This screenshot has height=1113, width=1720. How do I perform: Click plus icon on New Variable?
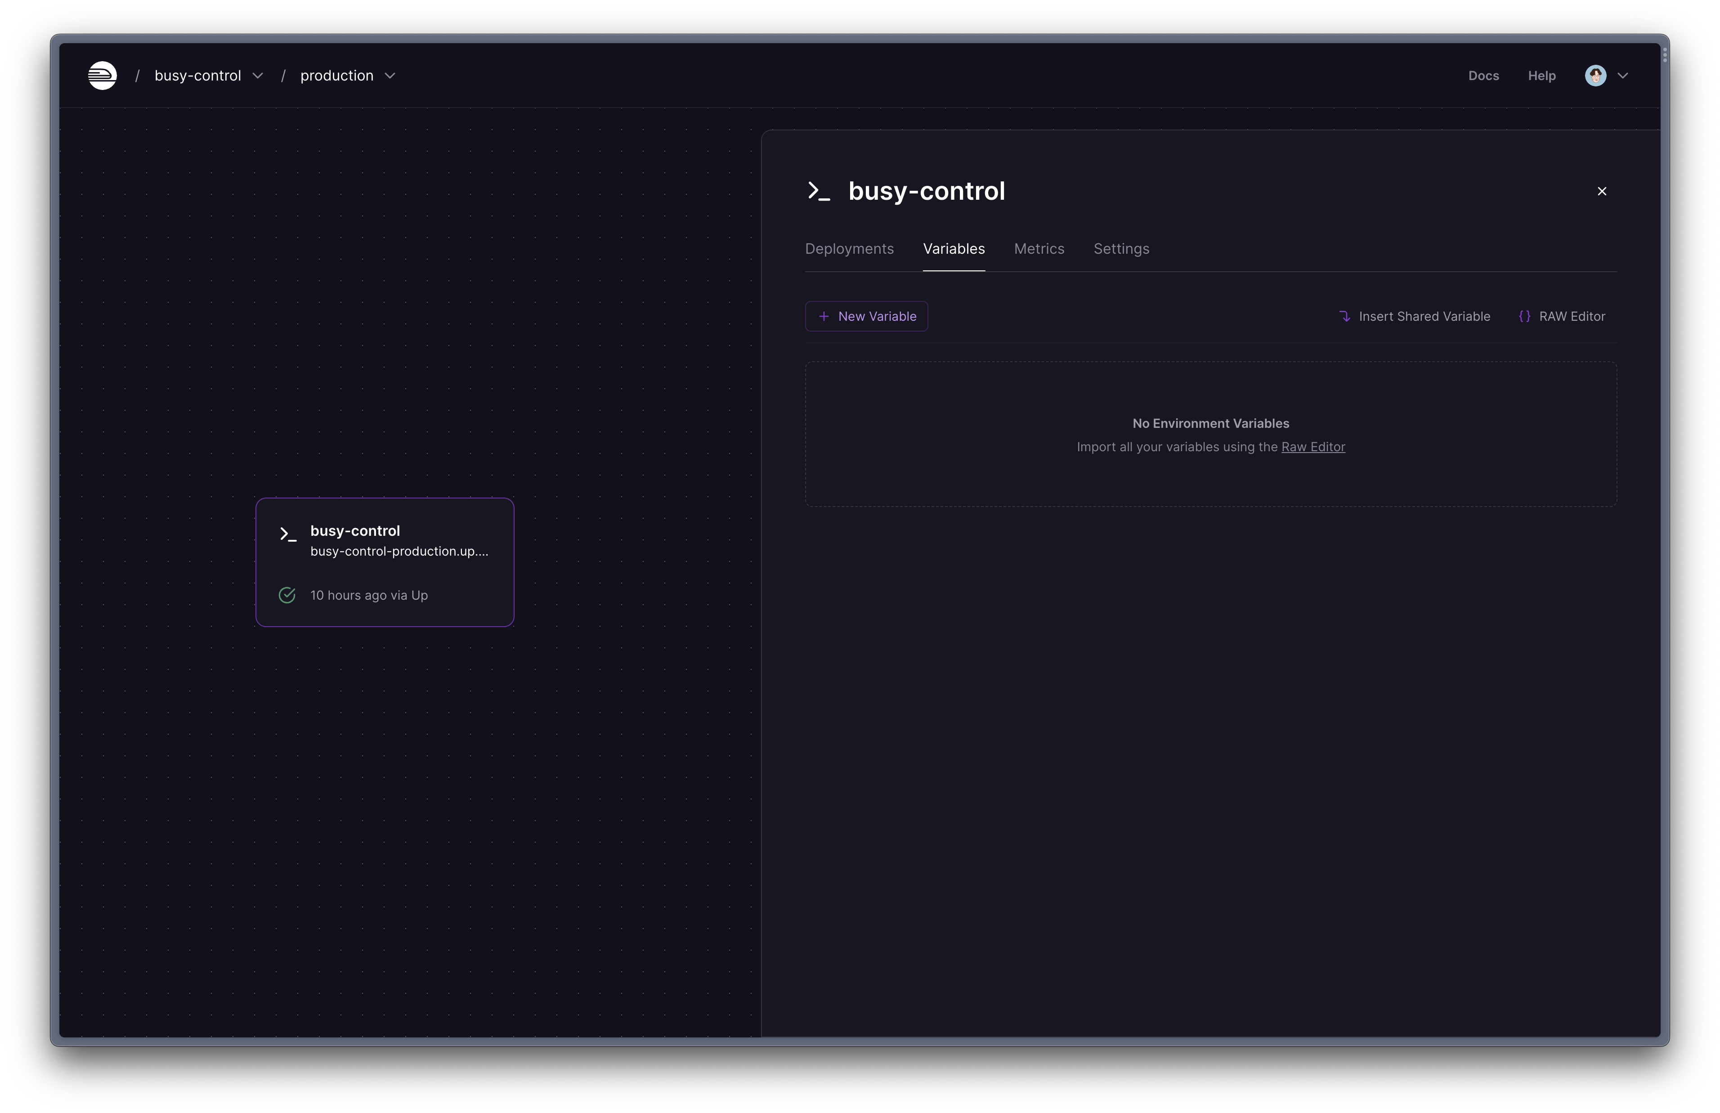[824, 317]
